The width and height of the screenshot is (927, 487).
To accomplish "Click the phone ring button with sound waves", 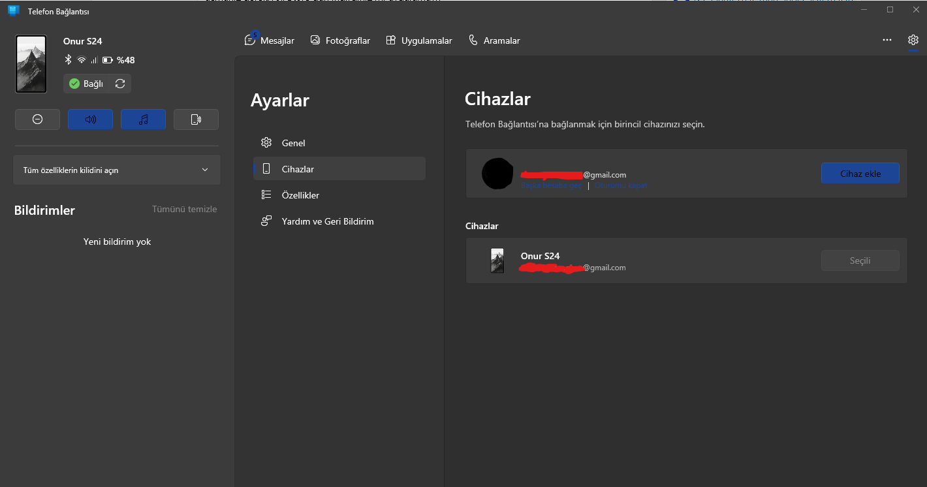I will [x=196, y=119].
